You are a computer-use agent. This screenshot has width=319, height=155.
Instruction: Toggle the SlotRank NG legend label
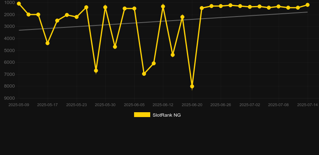point(167,115)
